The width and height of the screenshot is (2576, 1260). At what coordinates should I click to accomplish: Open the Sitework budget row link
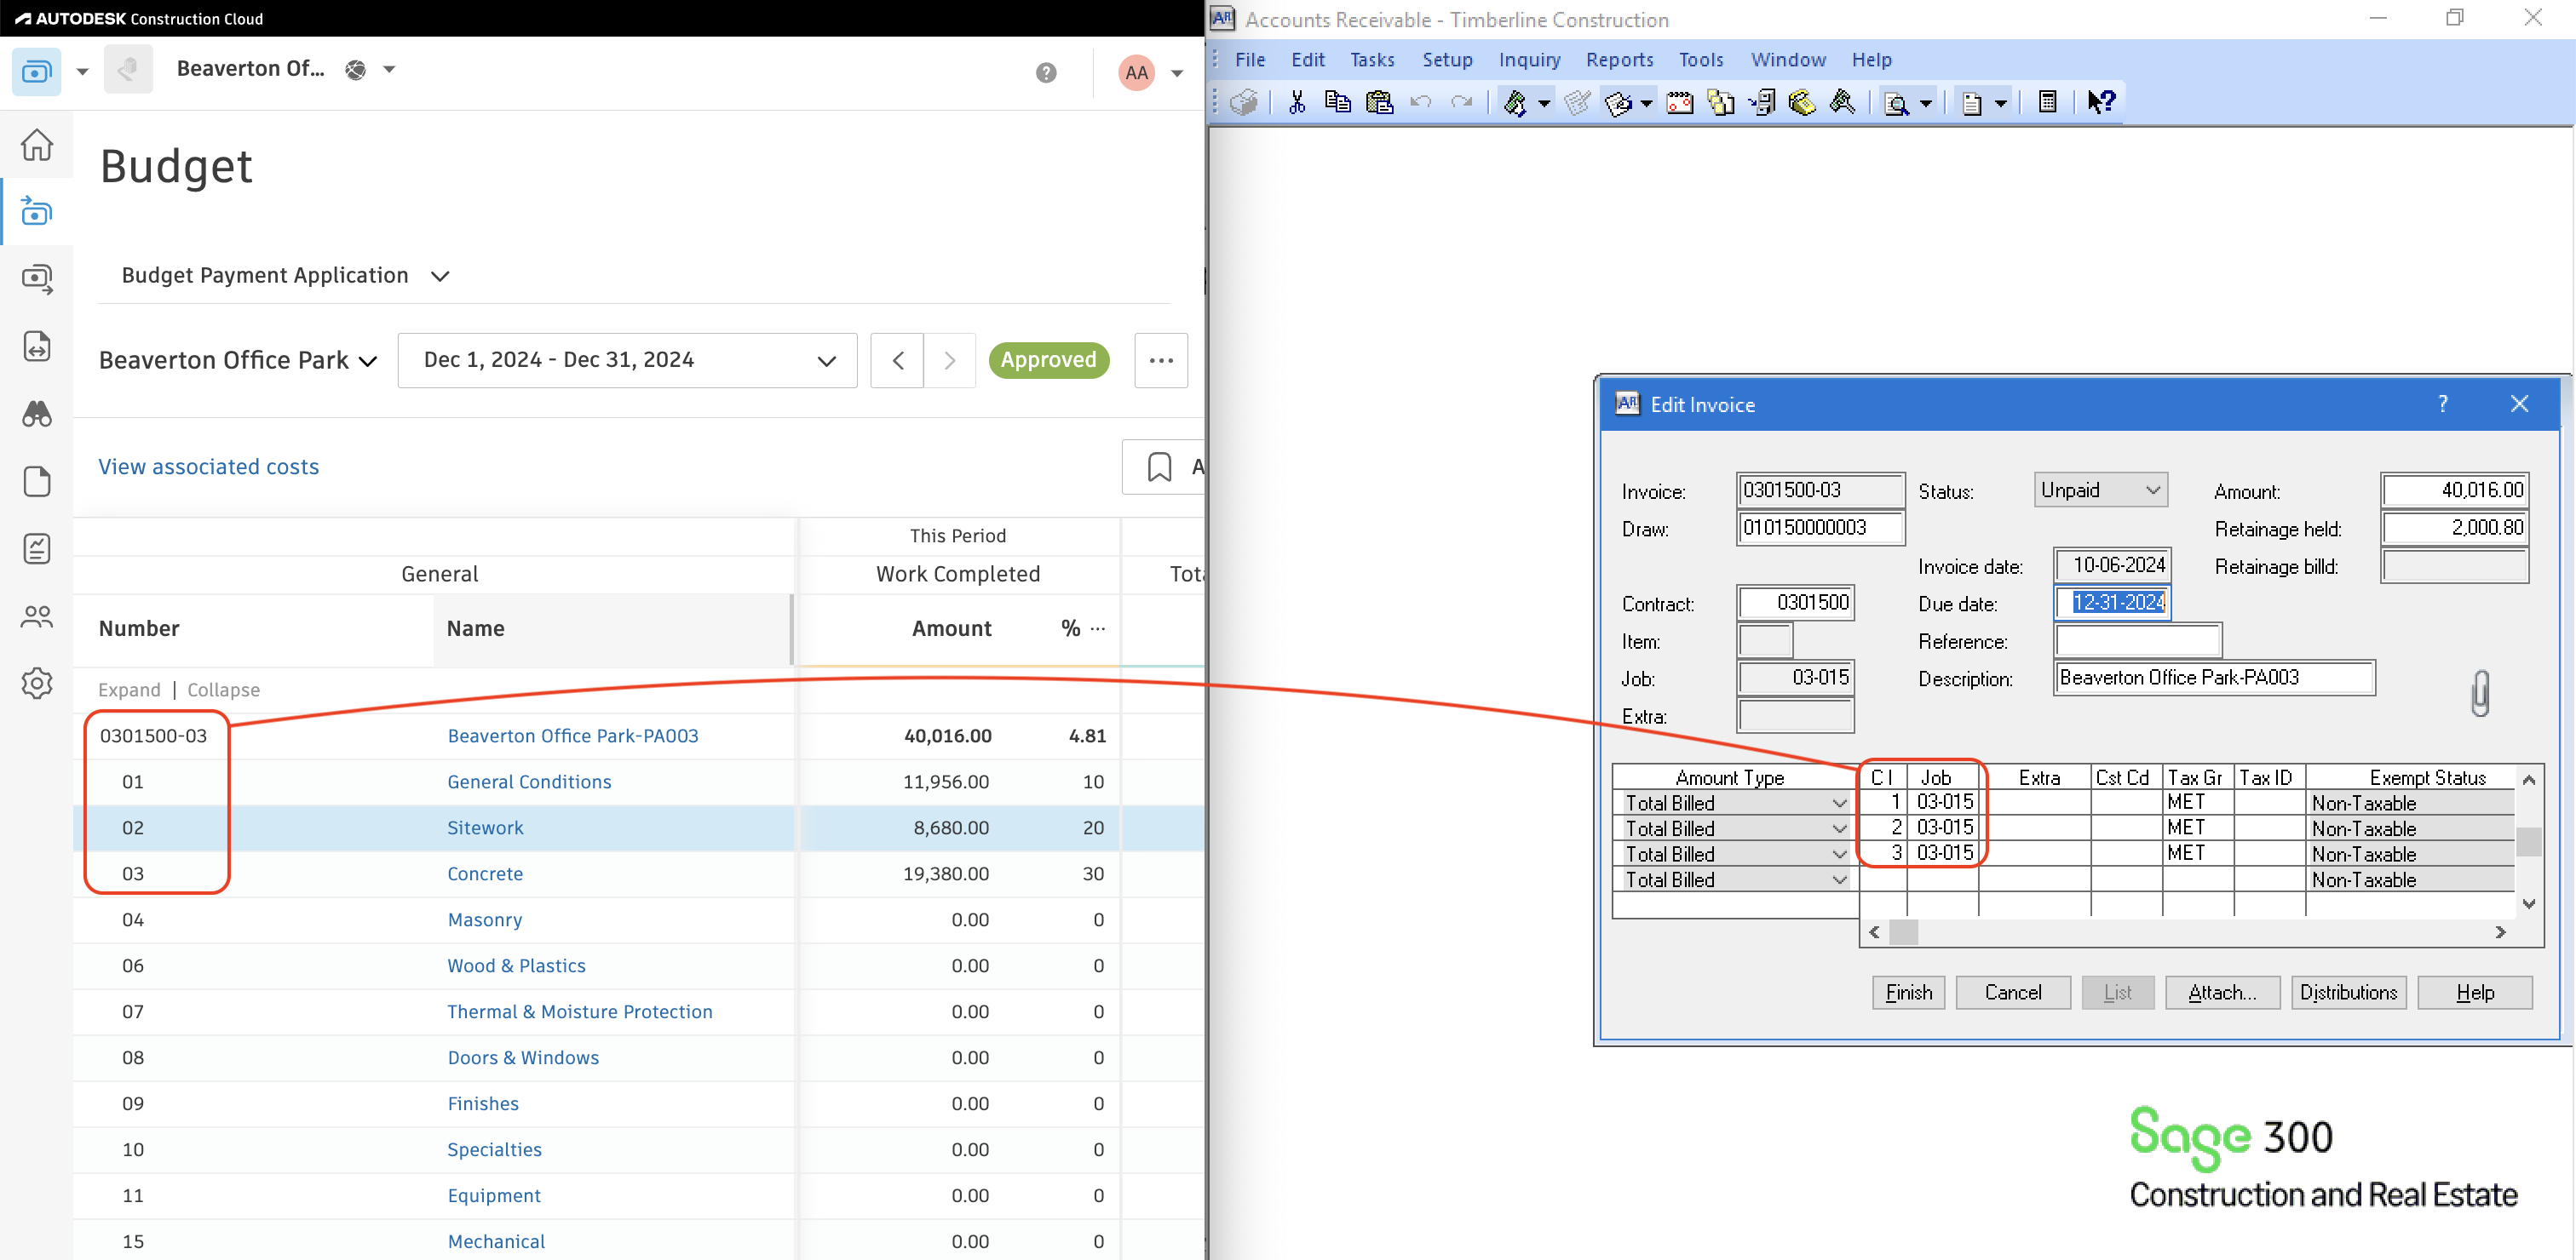(x=485, y=828)
